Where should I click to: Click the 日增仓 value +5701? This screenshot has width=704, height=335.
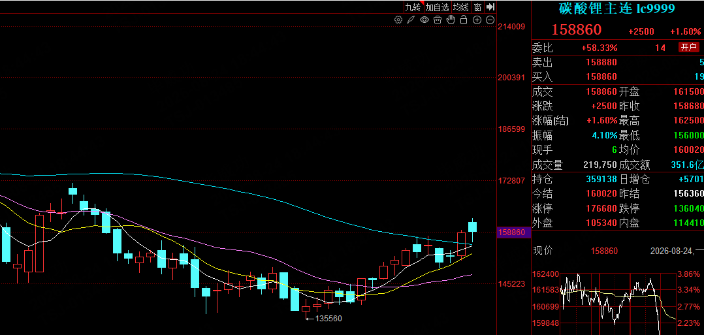coord(690,179)
